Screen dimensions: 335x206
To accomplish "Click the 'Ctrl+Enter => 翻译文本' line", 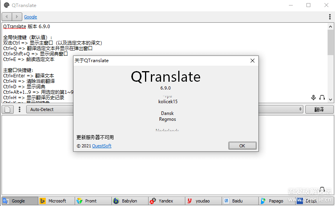I will click(29, 76).
